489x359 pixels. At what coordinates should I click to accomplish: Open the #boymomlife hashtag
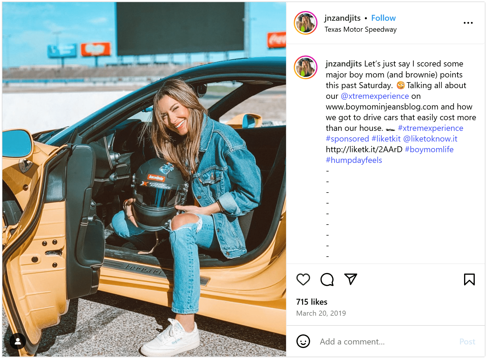coord(429,150)
